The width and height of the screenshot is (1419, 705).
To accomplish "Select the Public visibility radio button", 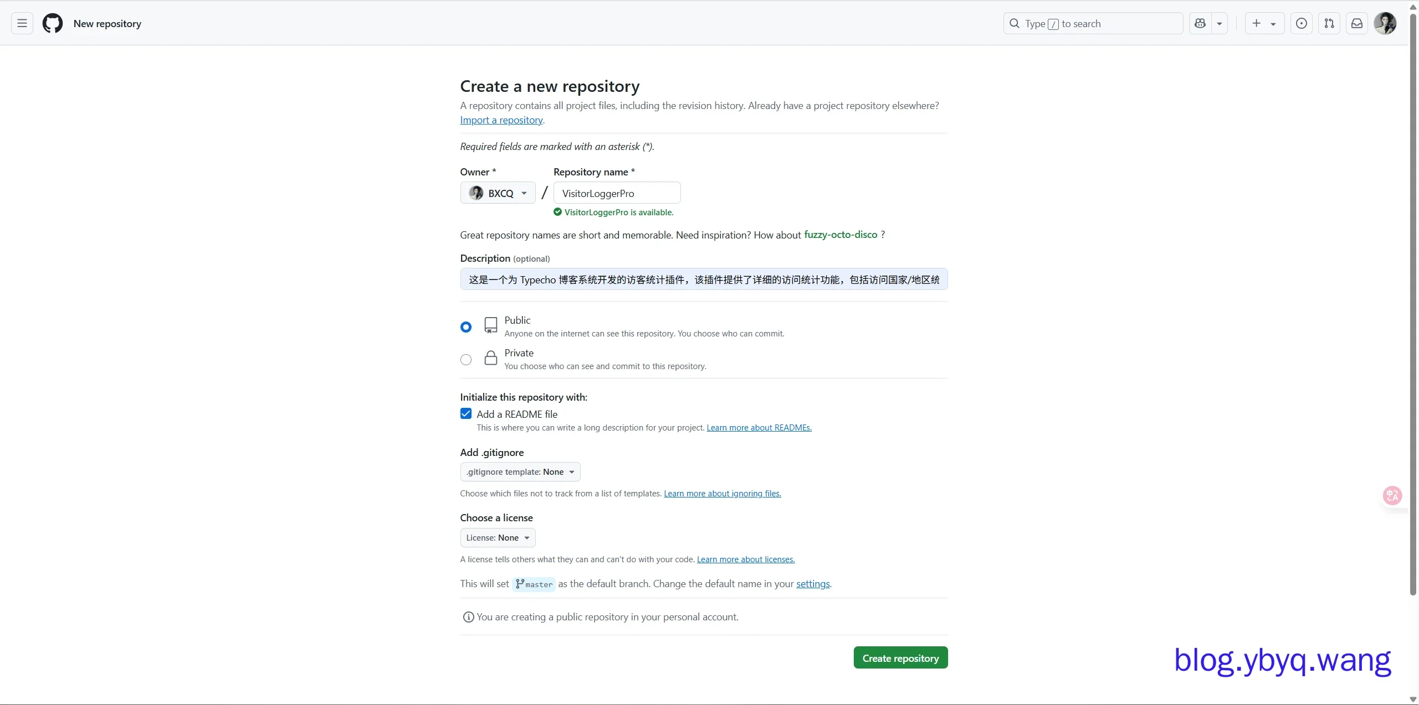I will tap(466, 327).
